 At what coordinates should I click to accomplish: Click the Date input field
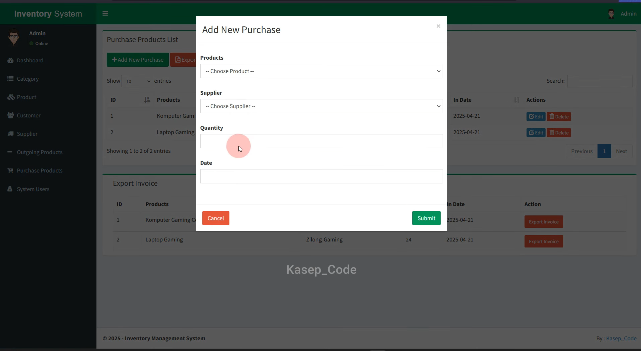pyautogui.click(x=322, y=176)
